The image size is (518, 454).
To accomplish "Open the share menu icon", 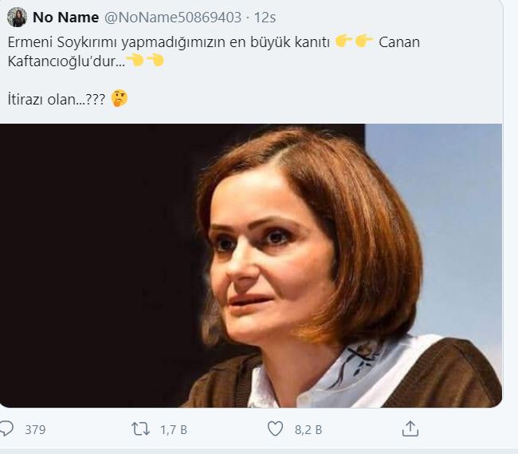I will pos(410,429).
